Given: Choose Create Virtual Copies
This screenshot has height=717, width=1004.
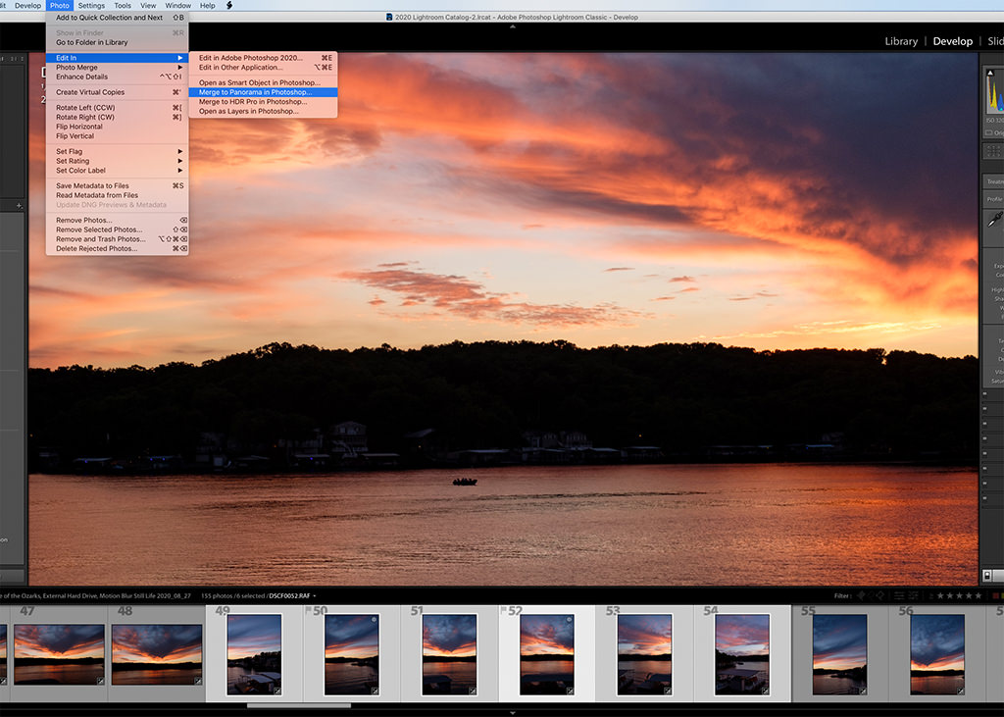Looking at the screenshot, I should [x=118, y=92].
